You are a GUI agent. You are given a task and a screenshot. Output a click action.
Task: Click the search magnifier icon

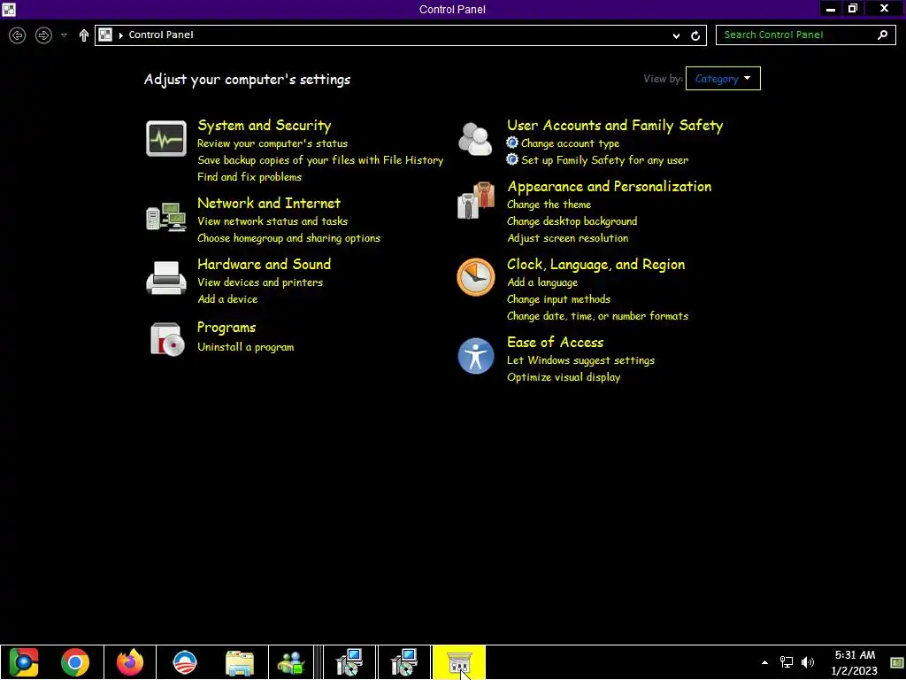[882, 35]
